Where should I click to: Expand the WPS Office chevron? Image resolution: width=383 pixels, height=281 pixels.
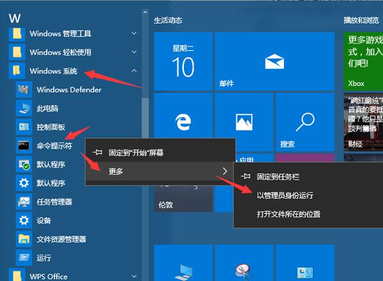coord(134,277)
